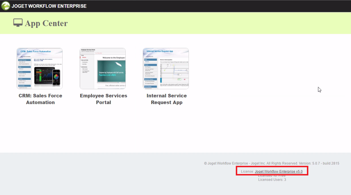Click the CRM: Sales Force Automation label

click(x=40, y=99)
